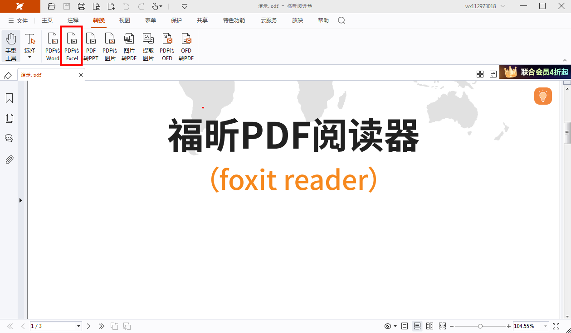571x333 pixels.
Task: Open the comments side panel
Action: tap(9, 138)
